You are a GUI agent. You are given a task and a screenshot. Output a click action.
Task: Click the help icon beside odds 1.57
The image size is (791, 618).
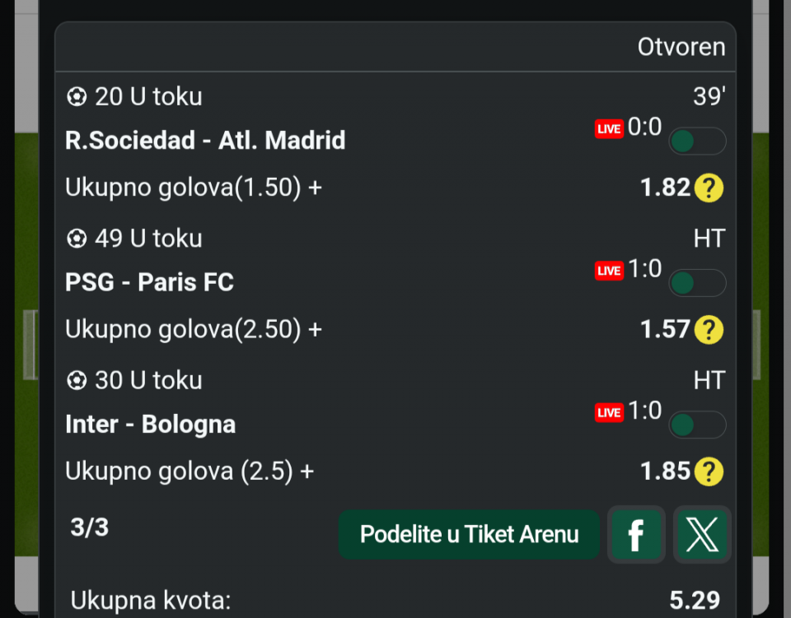709,330
